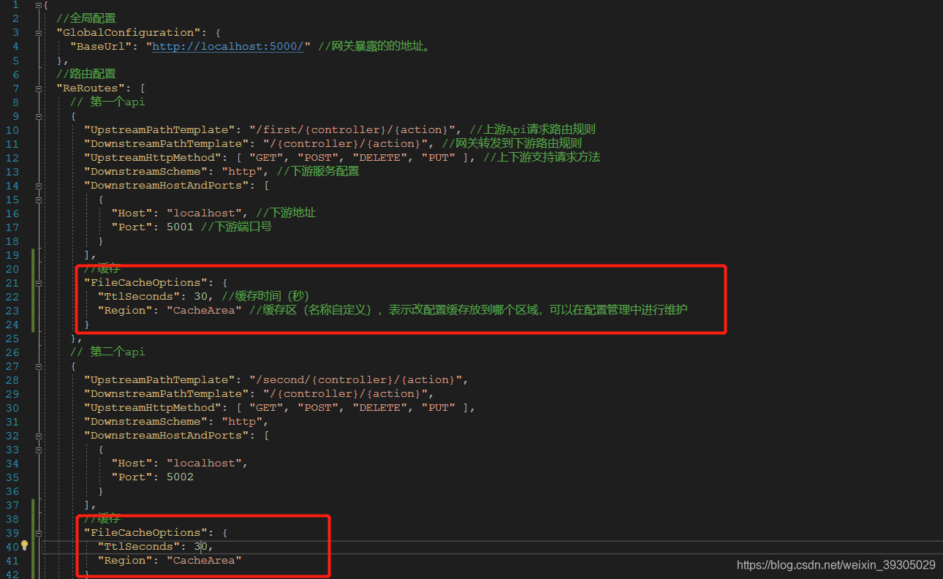Click the //缓存时间 (秒) comment

(x=265, y=296)
